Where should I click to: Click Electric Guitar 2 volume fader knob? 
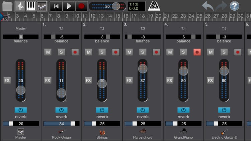[224, 71]
